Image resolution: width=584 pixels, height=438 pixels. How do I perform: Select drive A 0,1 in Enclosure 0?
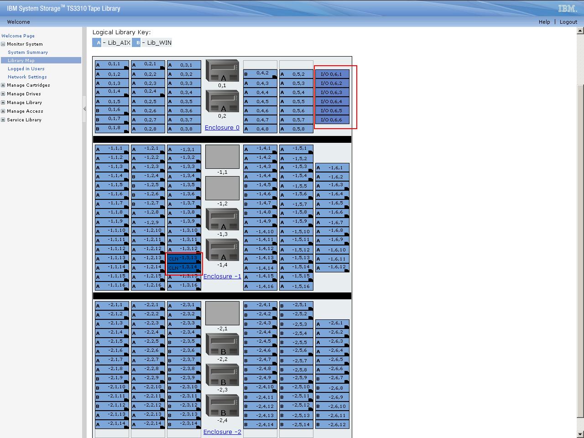[x=222, y=71]
